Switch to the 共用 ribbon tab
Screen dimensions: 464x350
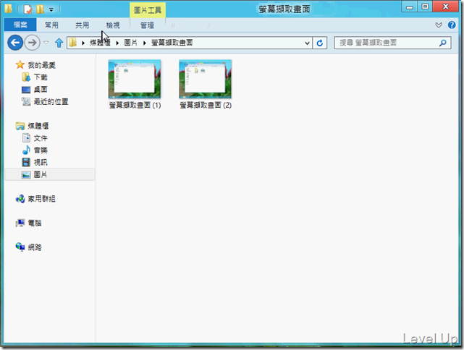pyautogui.click(x=82, y=25)
